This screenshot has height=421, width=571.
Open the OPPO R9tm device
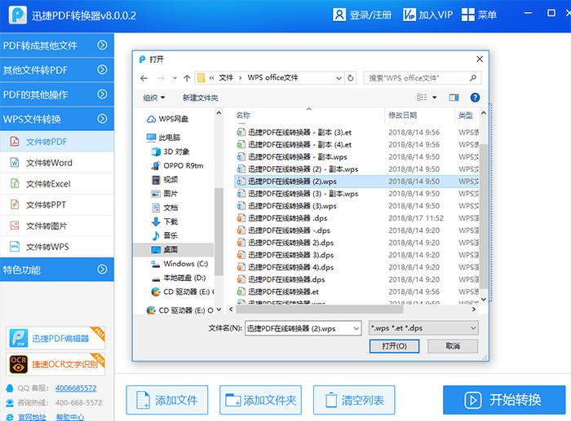(x=177, y=165)
